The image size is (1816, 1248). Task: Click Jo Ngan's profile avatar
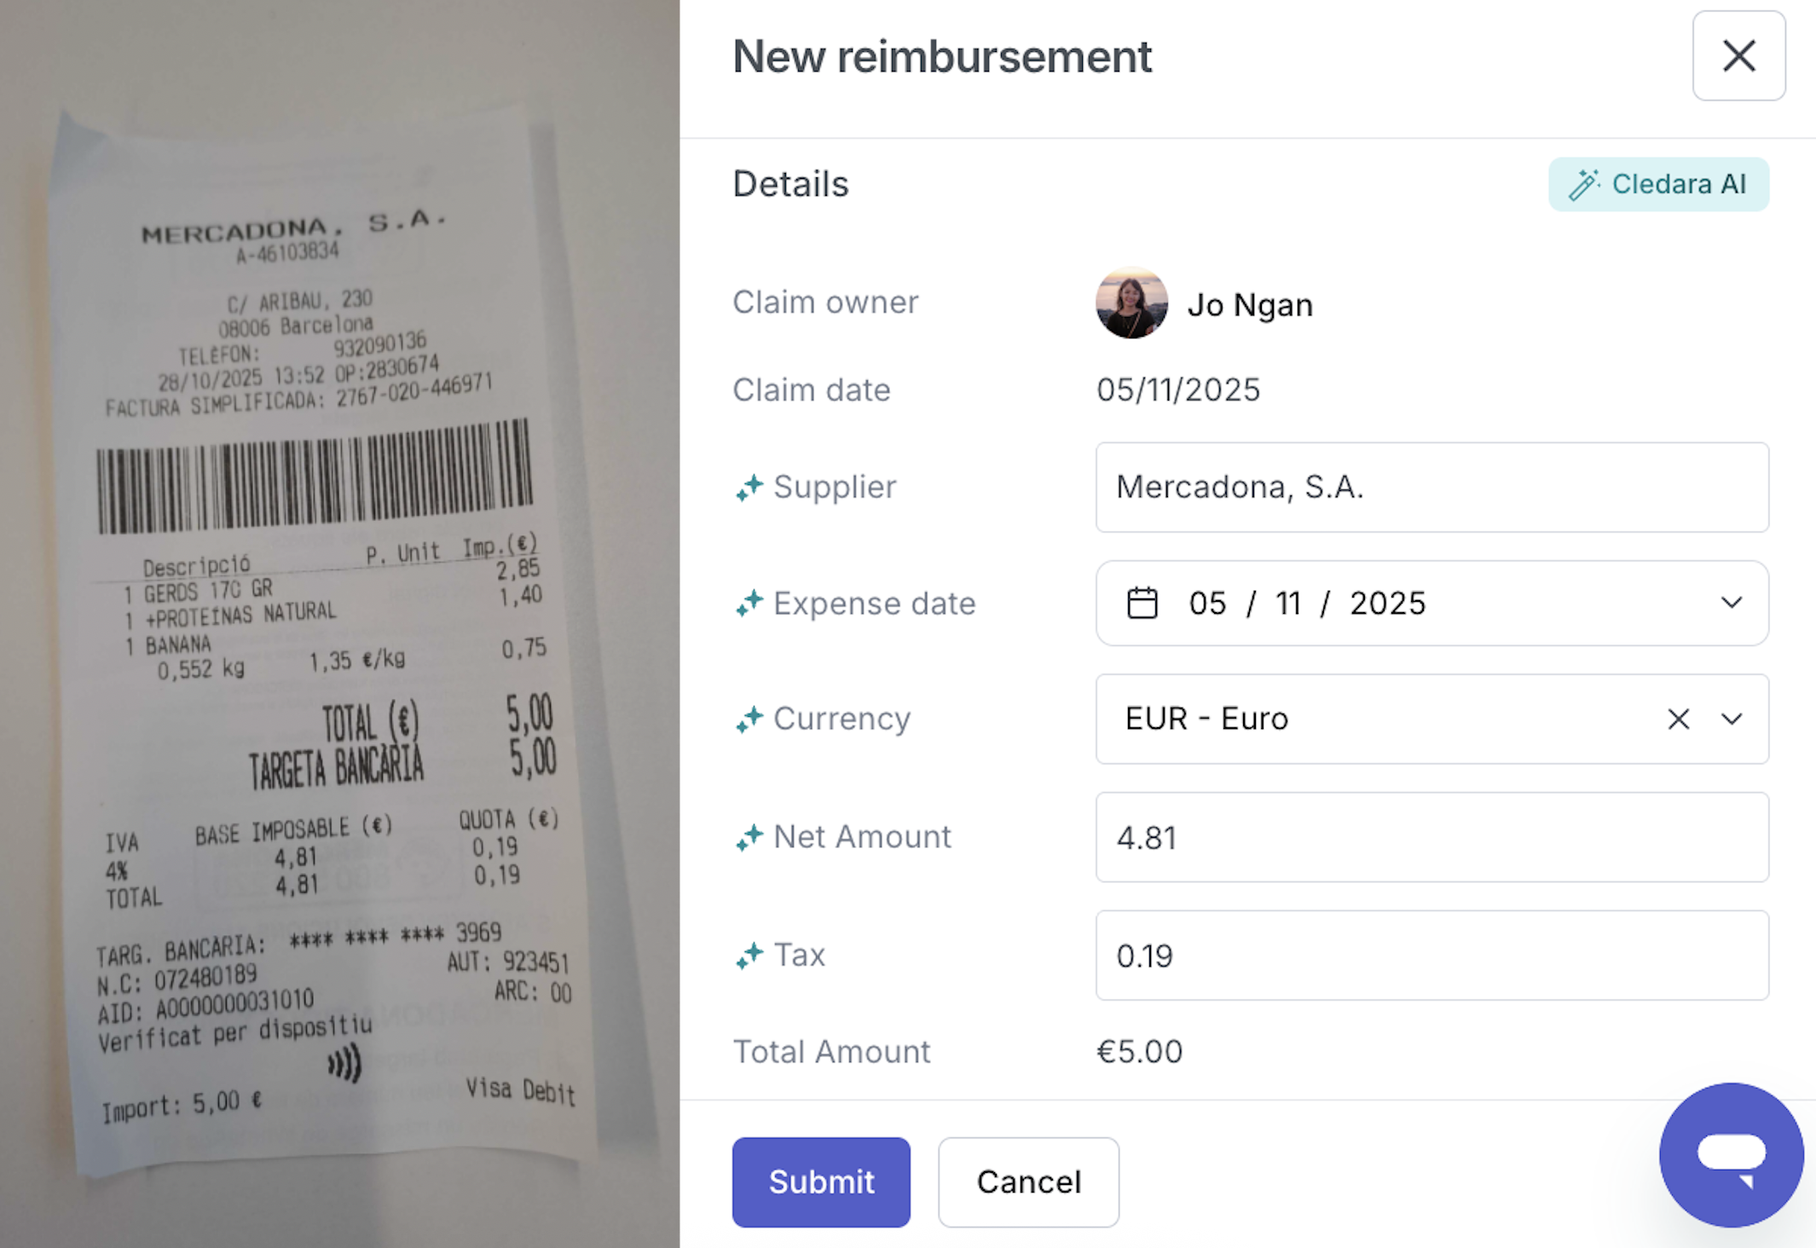click(1131, 303)
